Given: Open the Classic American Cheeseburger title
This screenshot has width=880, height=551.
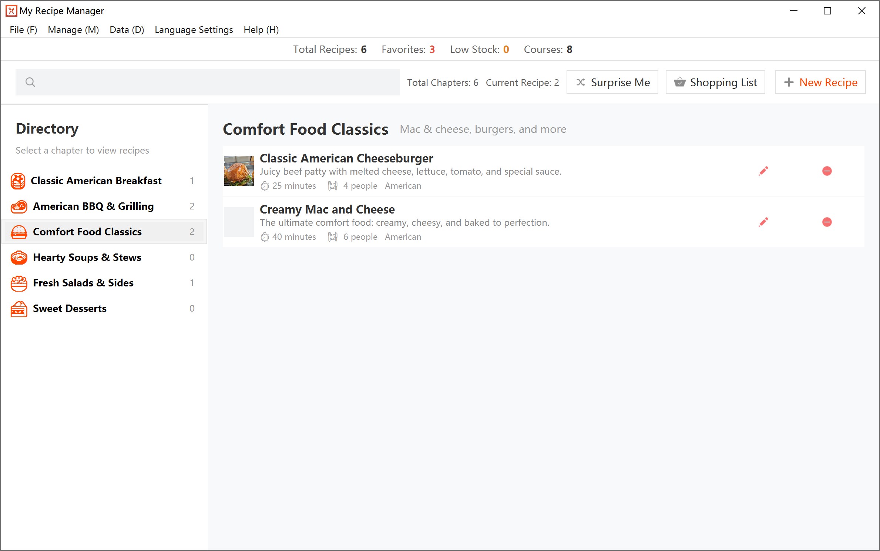Looking at the screenshot, I should click(x=346, y=158).
